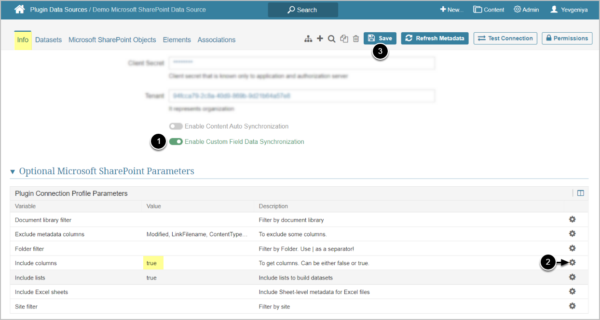The image size is (600, 320).
Task: Open Yevgeniya user menu
Action: (569, 10)
